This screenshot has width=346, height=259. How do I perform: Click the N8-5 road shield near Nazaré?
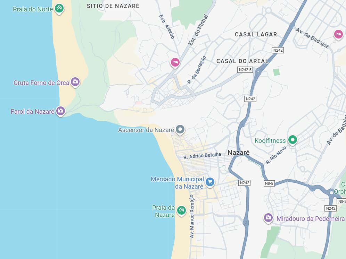point(269,183)
